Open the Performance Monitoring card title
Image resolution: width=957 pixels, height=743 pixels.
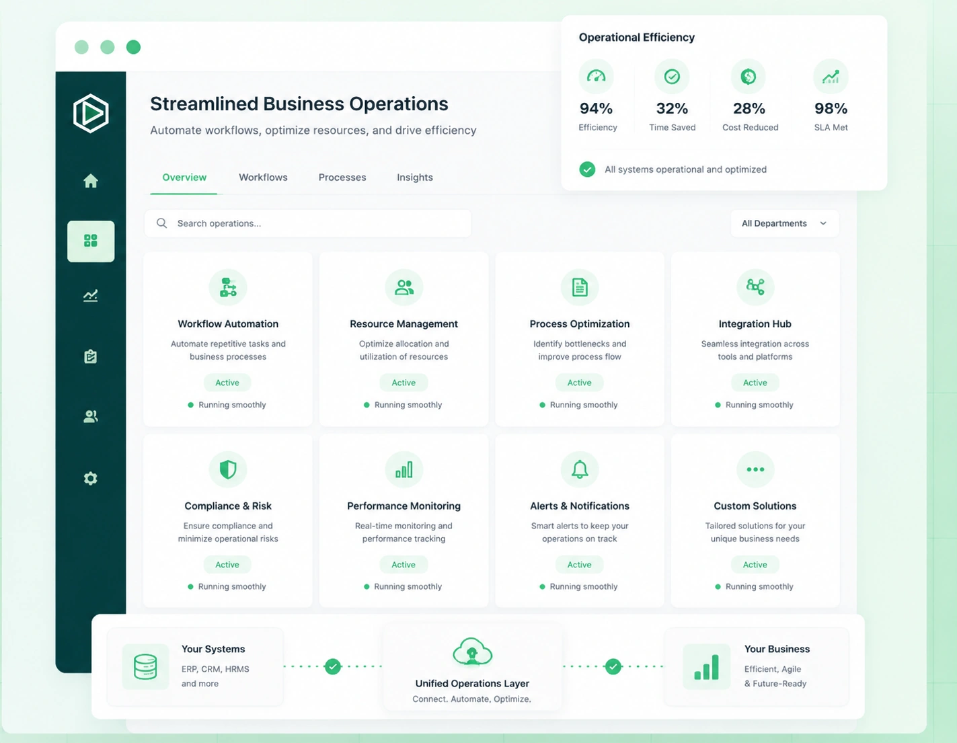coord(404,506)
